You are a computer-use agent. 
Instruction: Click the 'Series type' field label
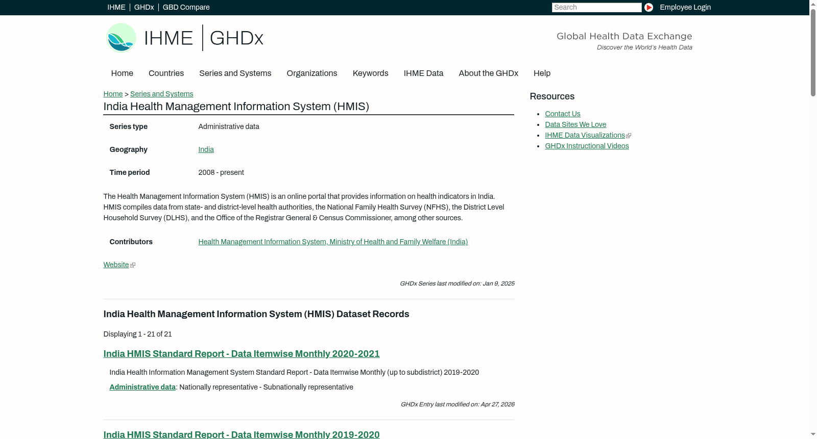tap(129, 126)
